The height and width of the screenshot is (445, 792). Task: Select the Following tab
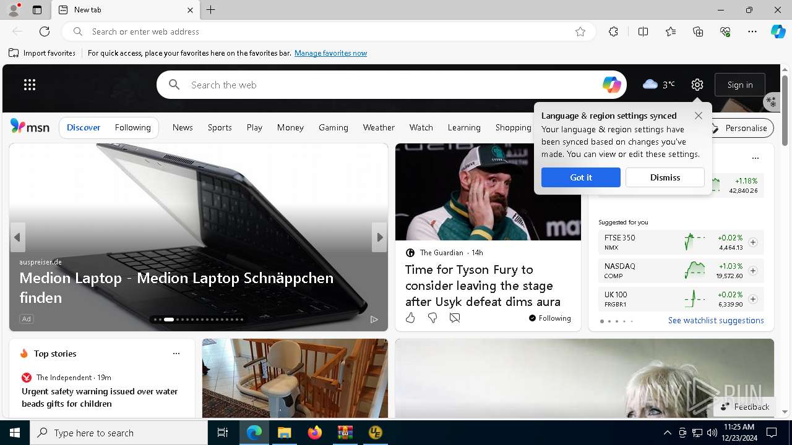tap(133, 127)
